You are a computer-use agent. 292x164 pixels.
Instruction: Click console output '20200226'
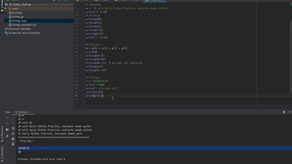click(x=24, y=148)
